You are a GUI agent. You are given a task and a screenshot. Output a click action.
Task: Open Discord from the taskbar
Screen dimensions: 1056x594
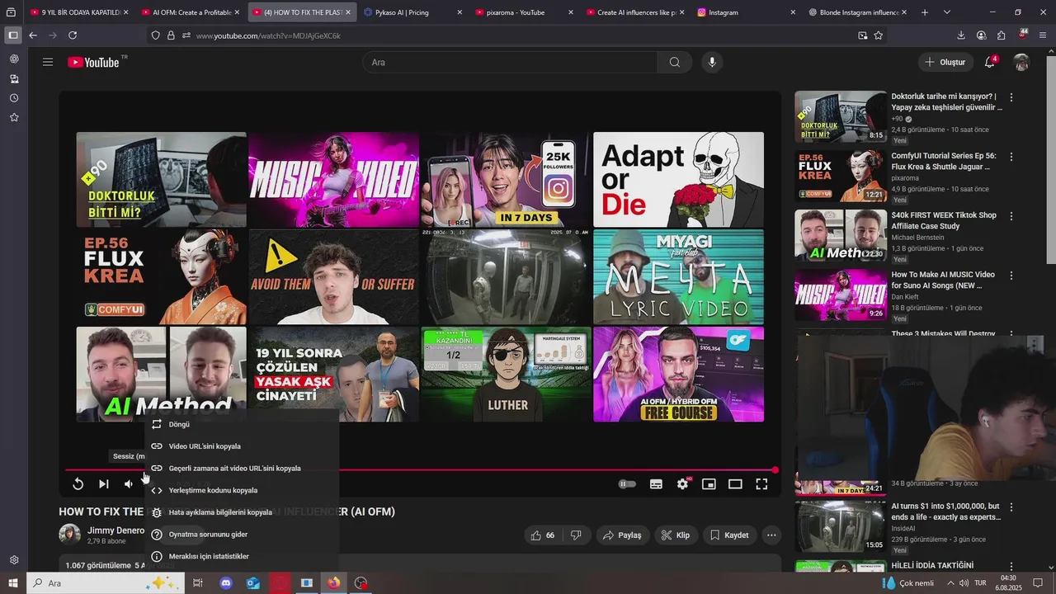(x=226, y=583)
